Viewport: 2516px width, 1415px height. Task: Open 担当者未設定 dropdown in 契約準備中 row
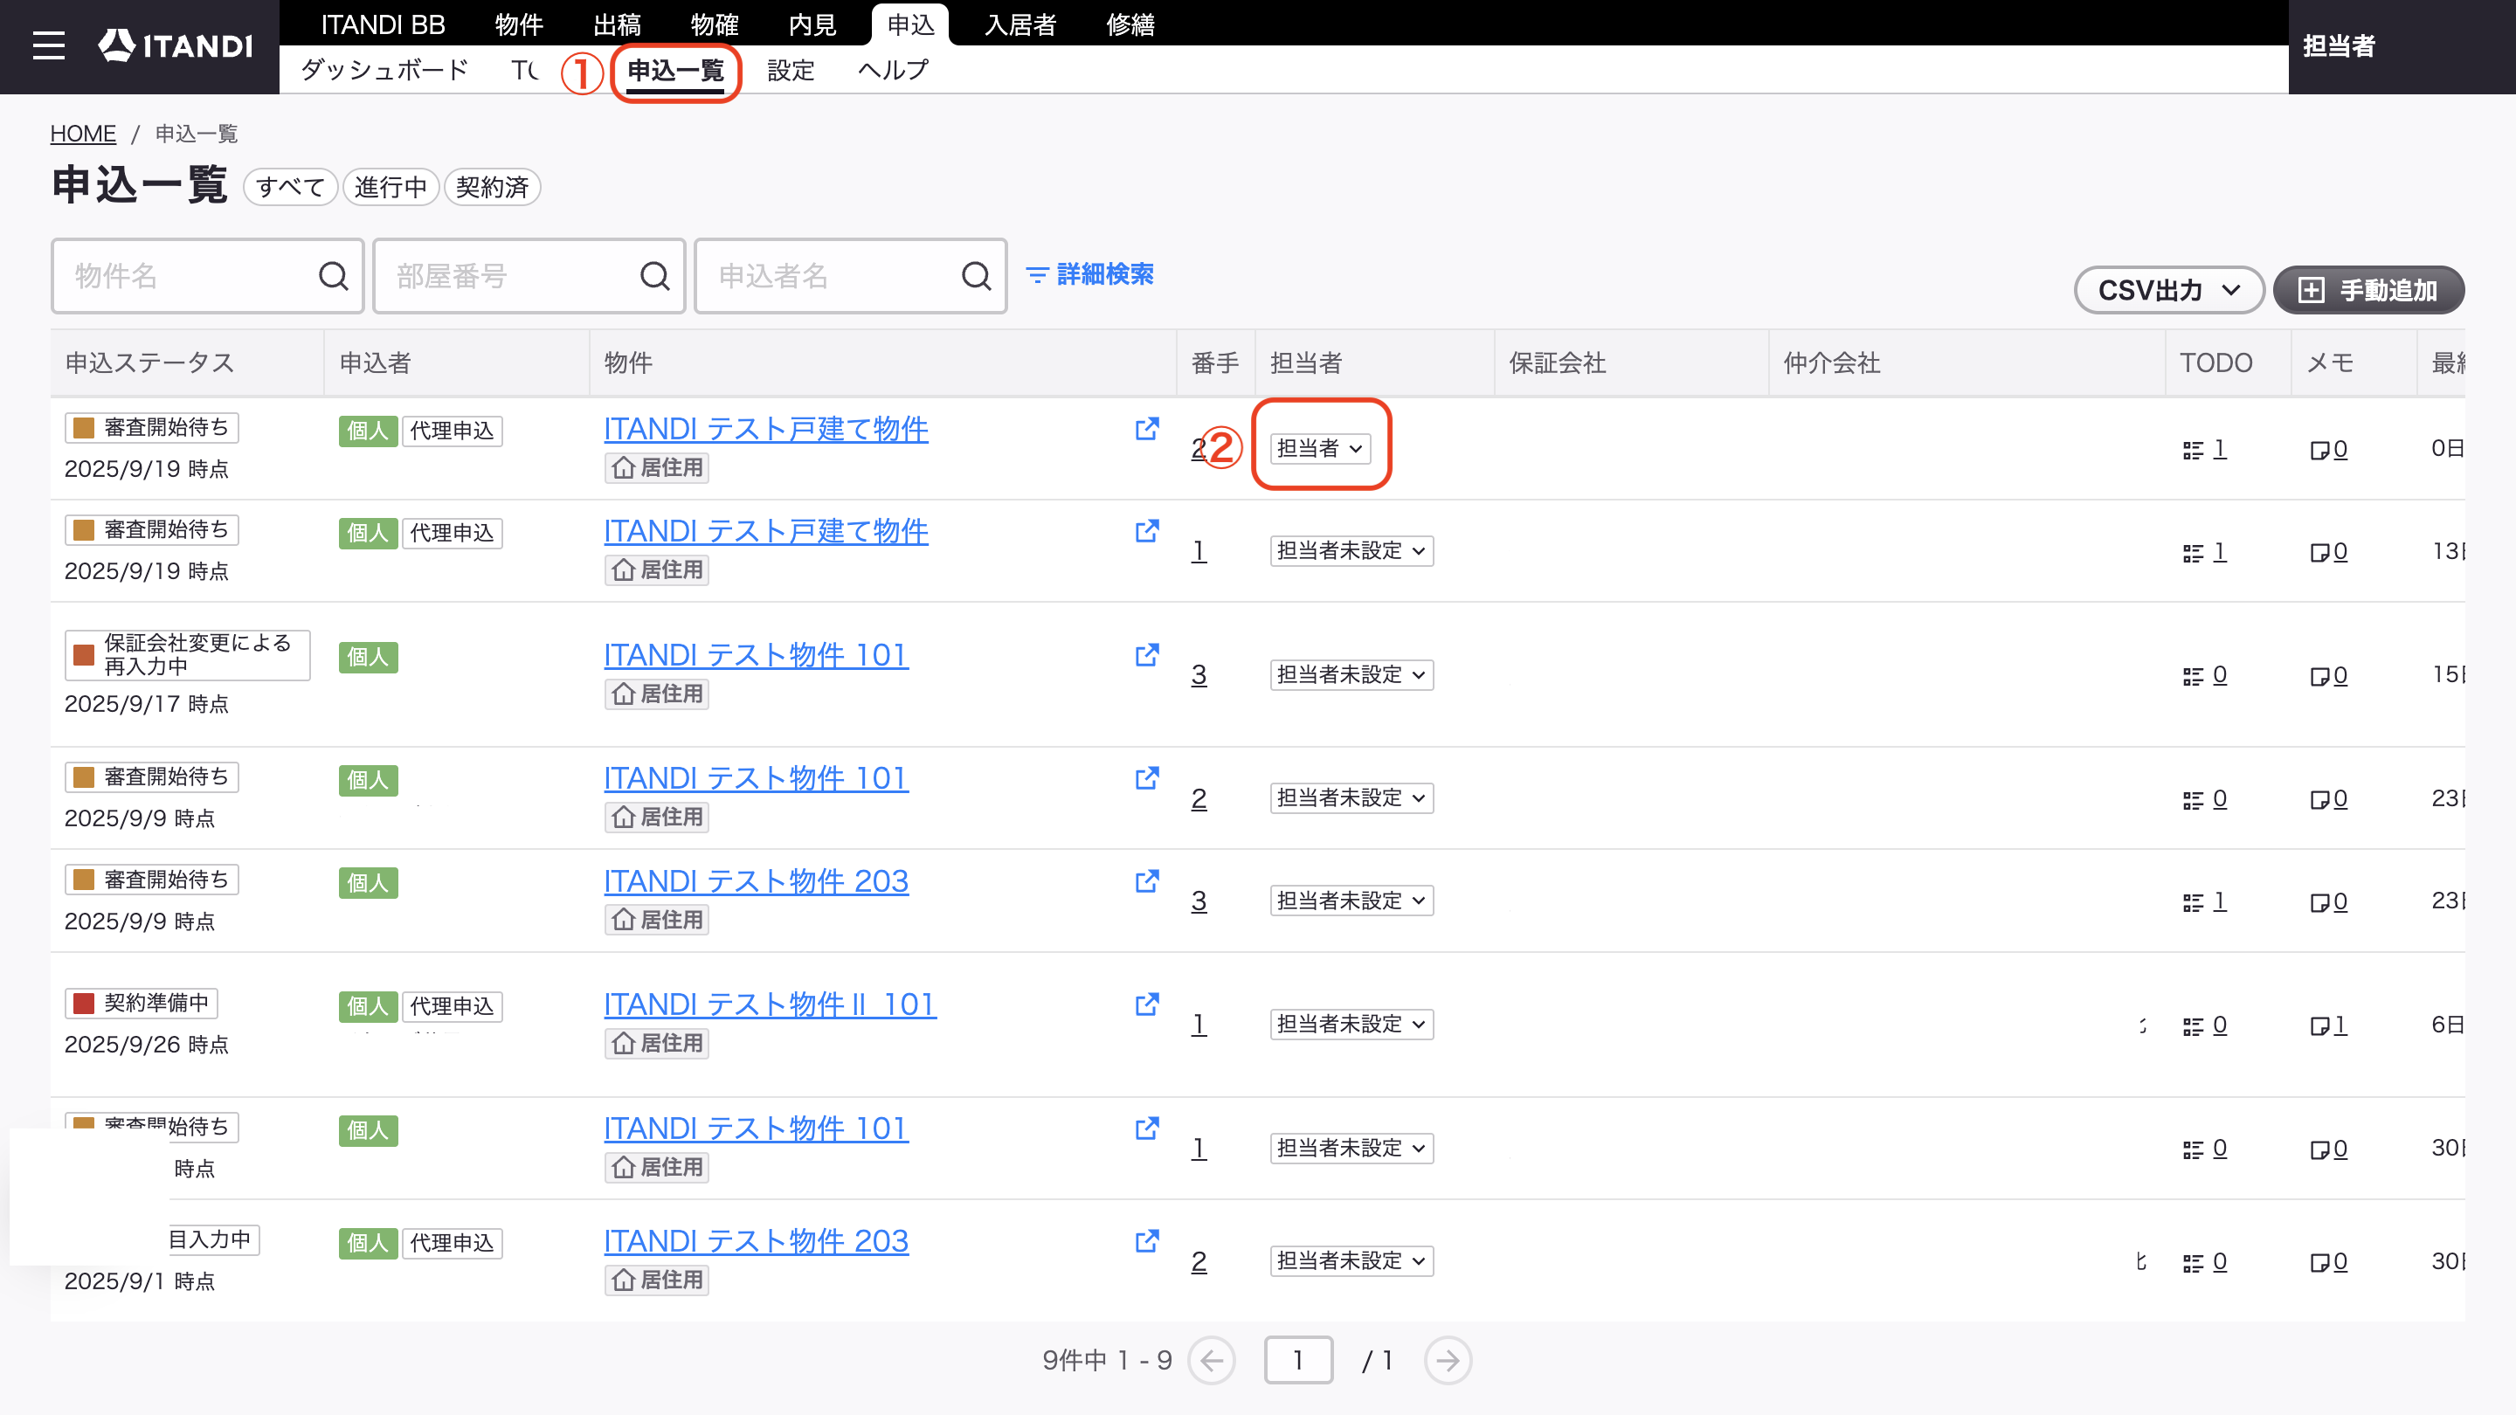click(1351, 1024)
